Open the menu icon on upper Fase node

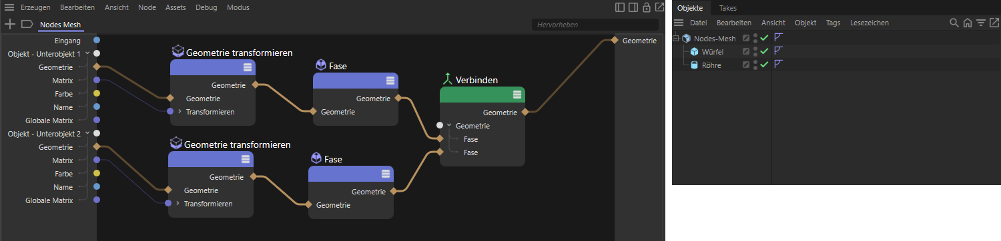click(x=390, y=81)
